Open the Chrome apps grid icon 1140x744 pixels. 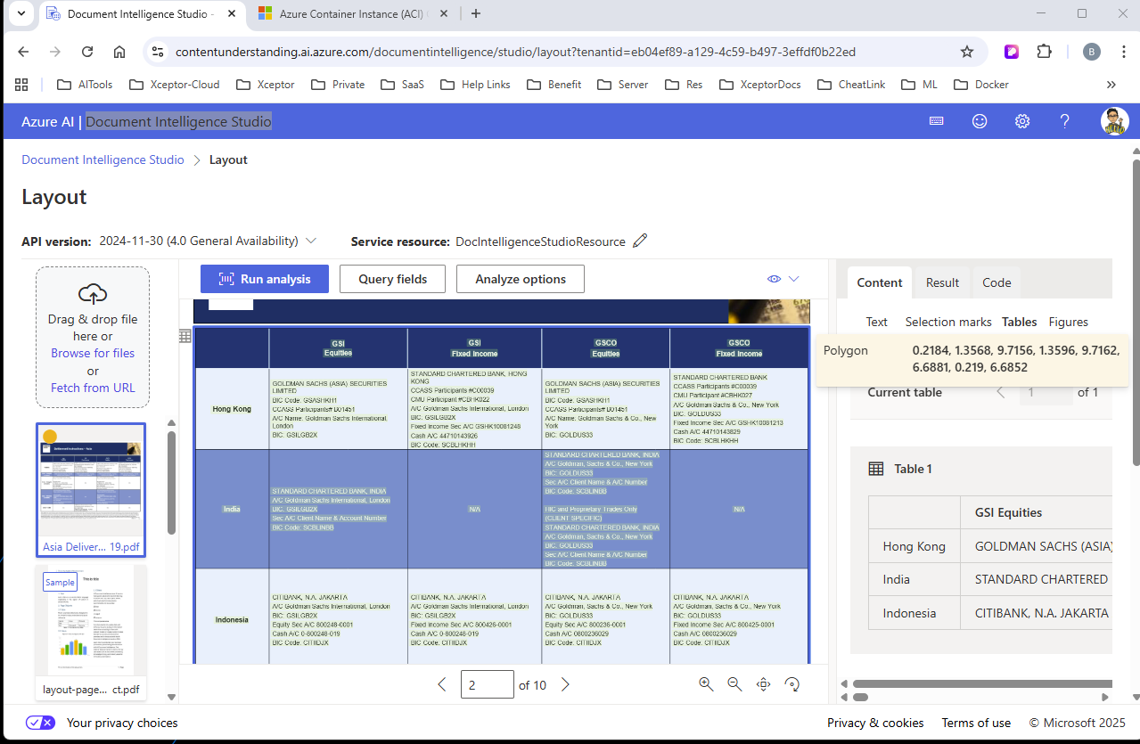pos(21,85)
